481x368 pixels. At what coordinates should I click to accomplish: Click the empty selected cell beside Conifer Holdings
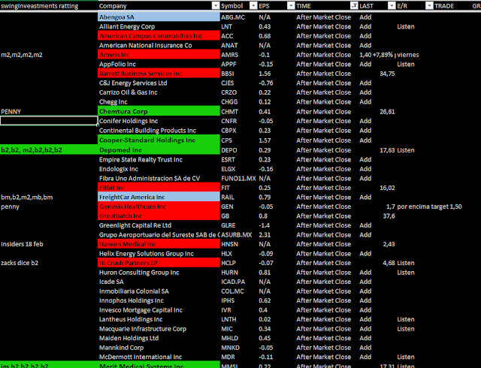click(x=49, y=121)
